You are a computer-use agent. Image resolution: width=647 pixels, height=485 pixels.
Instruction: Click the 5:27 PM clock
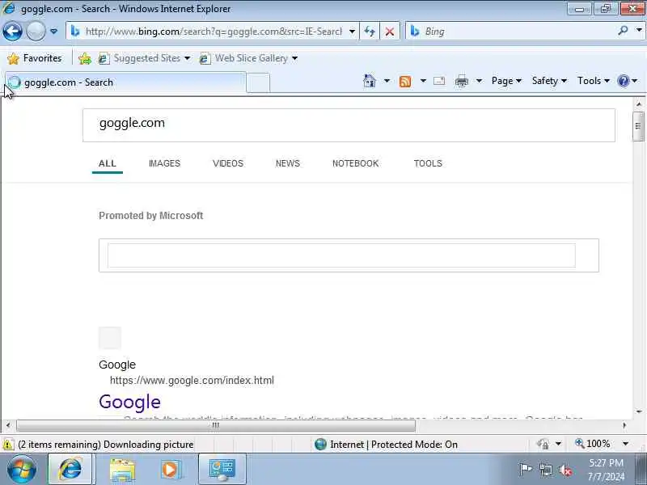pyautogui.click(x=606, y=462)
